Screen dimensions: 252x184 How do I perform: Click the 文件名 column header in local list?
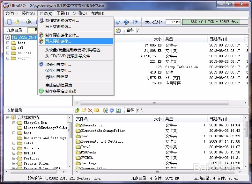(x=106, y=119)
